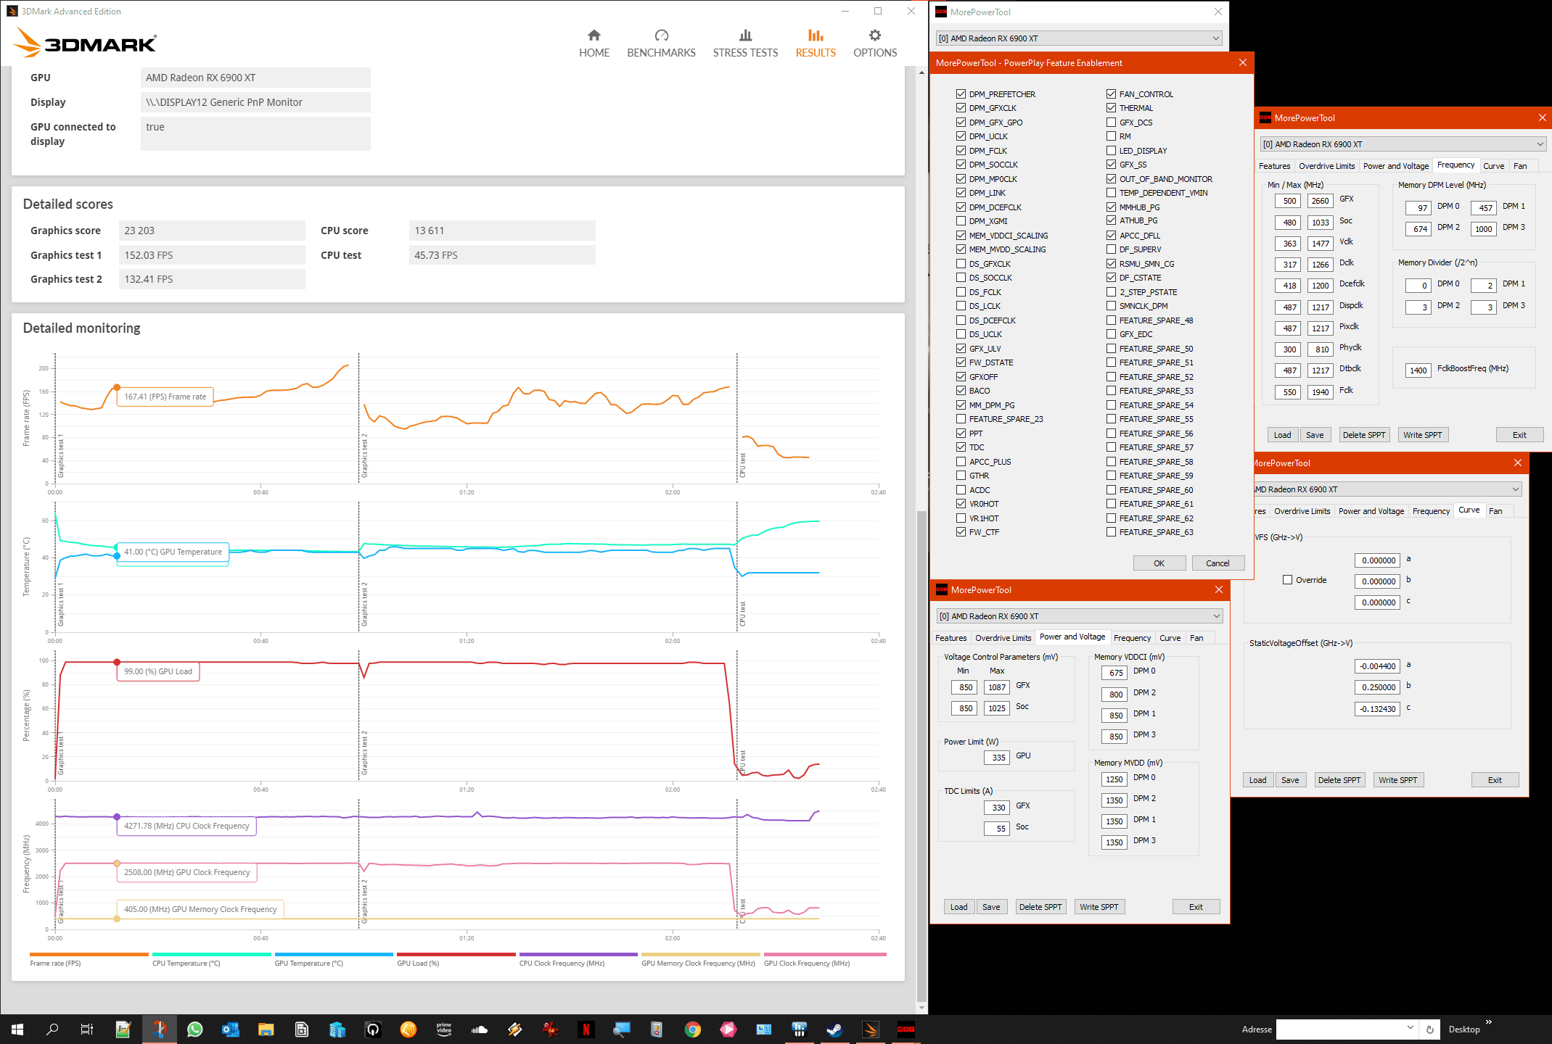Click the taskbar address refresh icon
The width and height of the screenshot is (1552, 1044).
[1429, 1029]
